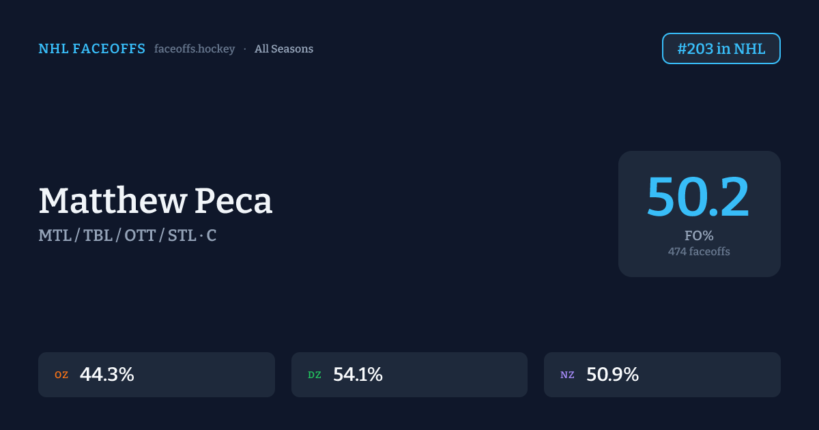Click the MTL team abbreviation

[54, 236]
